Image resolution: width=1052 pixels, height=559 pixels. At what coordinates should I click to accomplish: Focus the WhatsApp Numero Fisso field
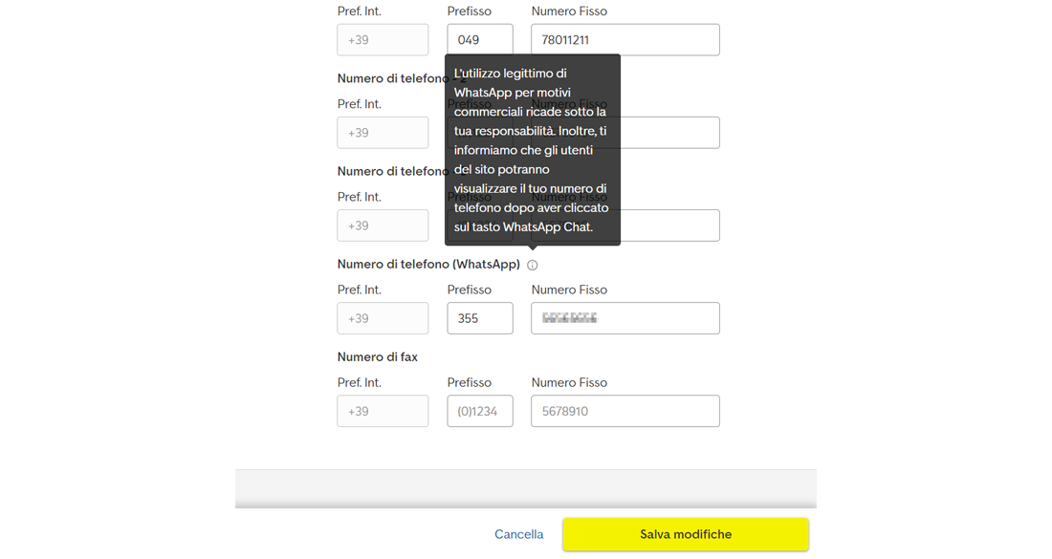[625, 318]
